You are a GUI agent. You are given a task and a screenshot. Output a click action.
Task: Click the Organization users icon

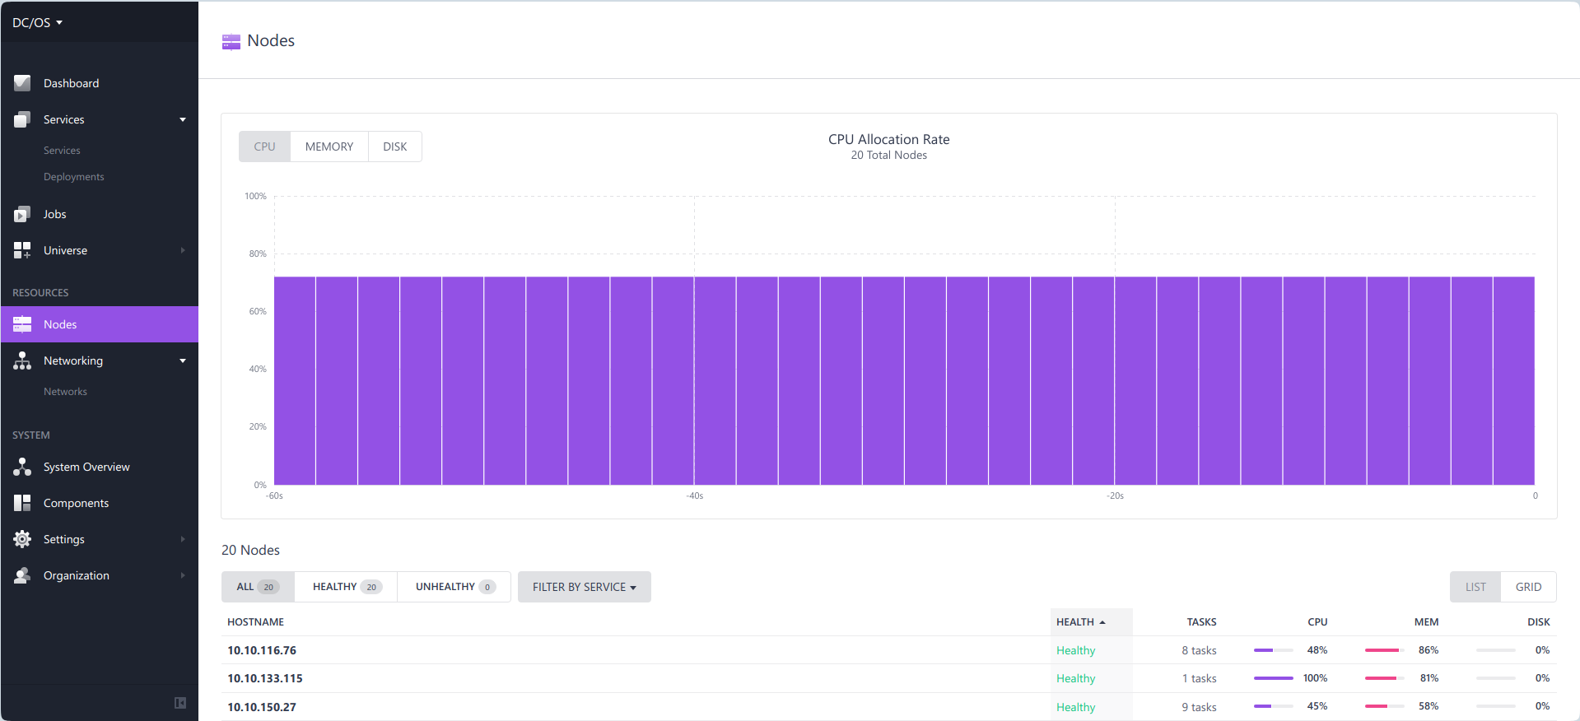tap(22, 575)
